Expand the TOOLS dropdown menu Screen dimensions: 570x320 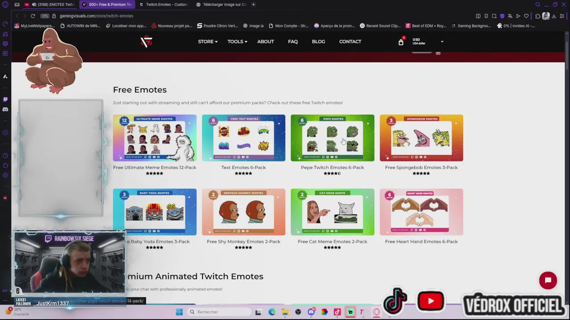pos(237,41)
